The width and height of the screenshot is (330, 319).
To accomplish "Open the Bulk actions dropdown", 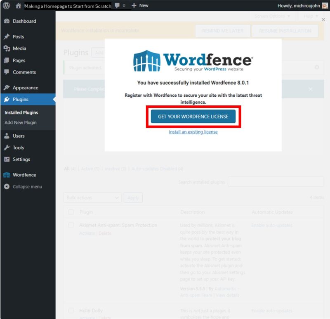I will [92, 198].
